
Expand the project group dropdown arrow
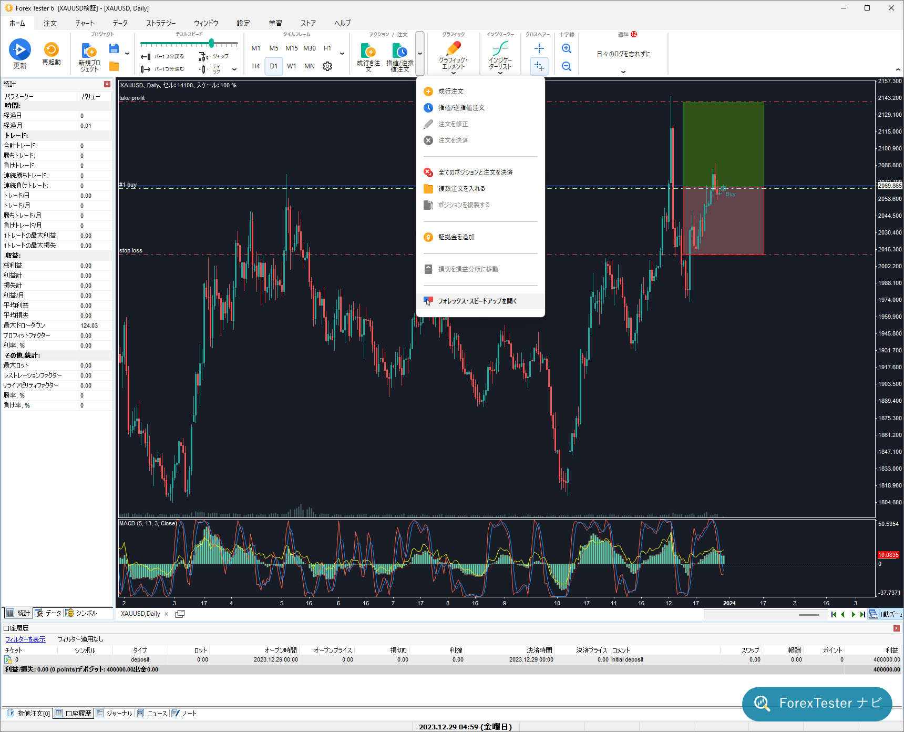(x=127, y=54)
